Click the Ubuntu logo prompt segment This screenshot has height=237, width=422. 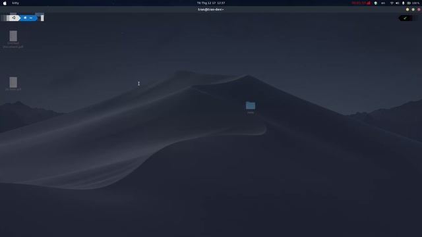point(13,18)
